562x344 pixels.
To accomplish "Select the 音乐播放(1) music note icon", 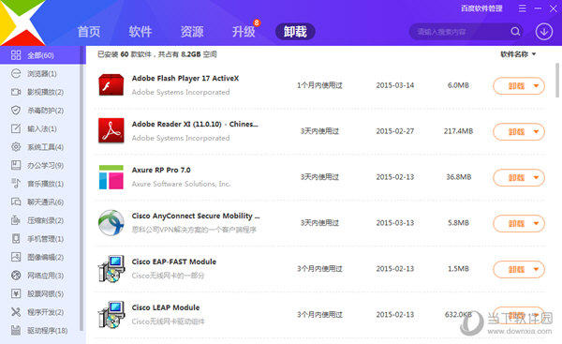I will pyautogui.click(x=16, y=184).
